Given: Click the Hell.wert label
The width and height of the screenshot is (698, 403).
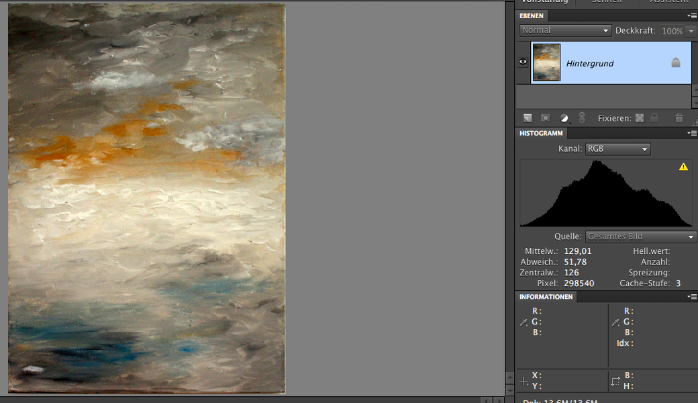Looking at the screenshot, I should pyautogui.click(x=651, y=251).
